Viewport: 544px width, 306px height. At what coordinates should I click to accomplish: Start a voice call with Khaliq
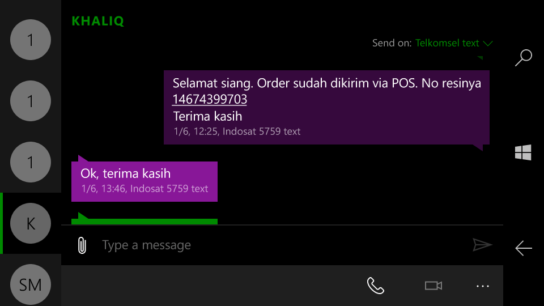pyautogui.click(x=375, y=286)
